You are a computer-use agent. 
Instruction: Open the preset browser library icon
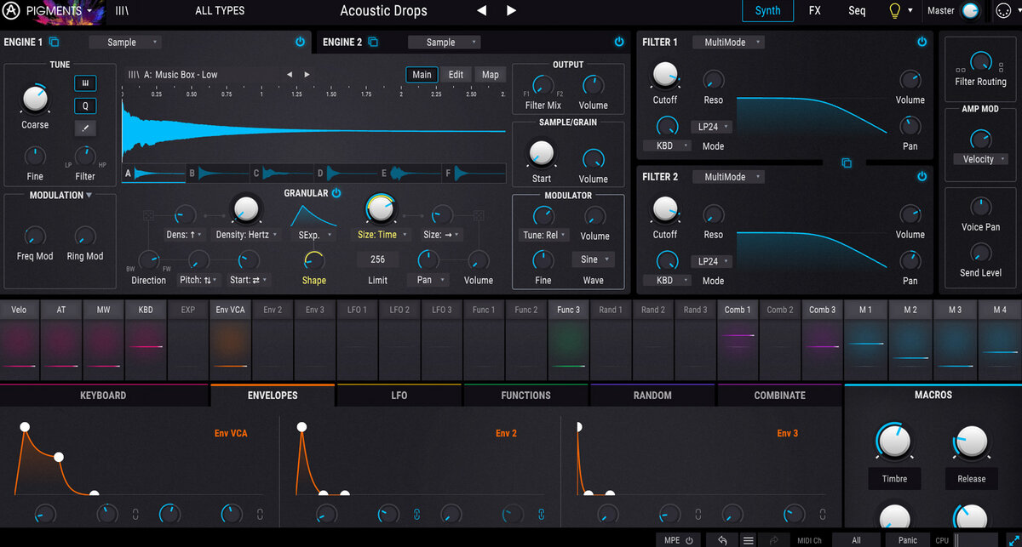pyautogui.click(x=122, y=11)
